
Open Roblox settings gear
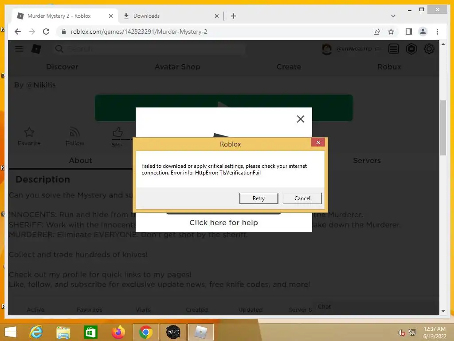pos(429,49)
